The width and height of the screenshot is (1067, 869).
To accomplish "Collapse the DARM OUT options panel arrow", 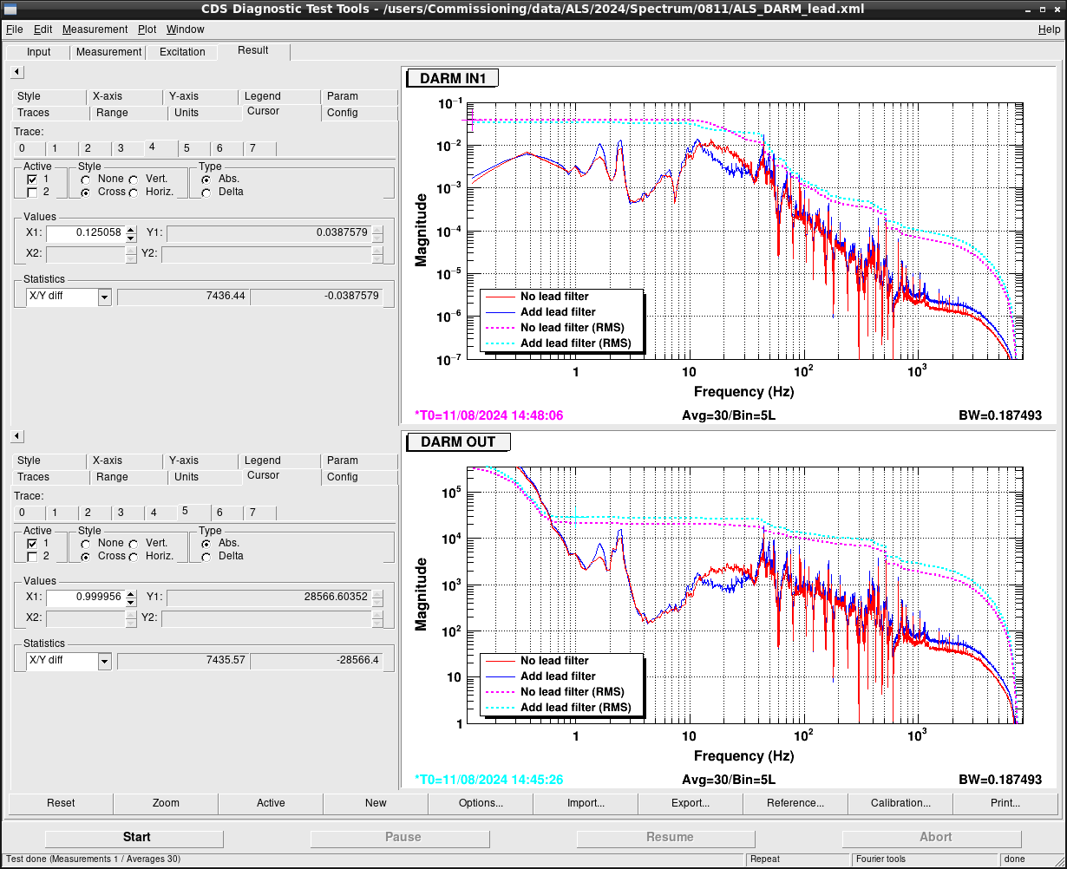I will coord(17,435).
